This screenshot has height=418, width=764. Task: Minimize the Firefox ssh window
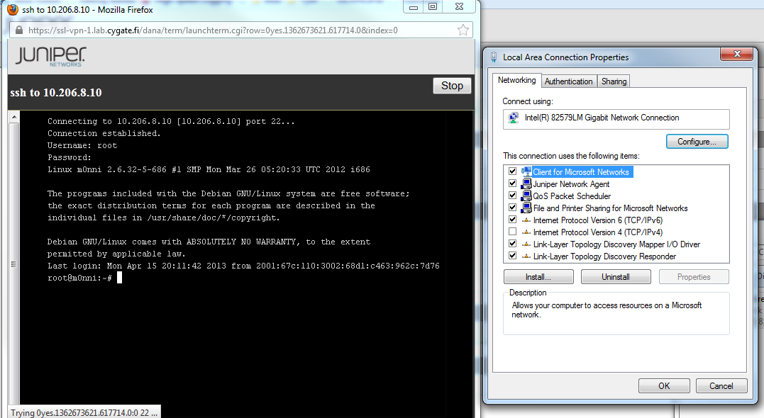[x=414, y=7]
